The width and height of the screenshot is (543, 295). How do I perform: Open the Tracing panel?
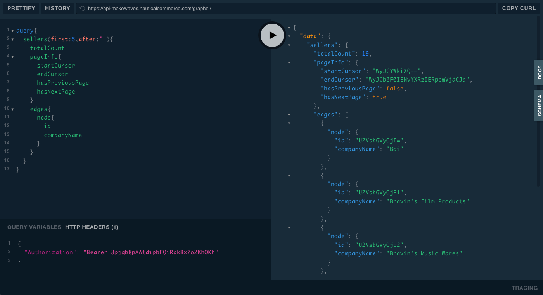[524, 288]
